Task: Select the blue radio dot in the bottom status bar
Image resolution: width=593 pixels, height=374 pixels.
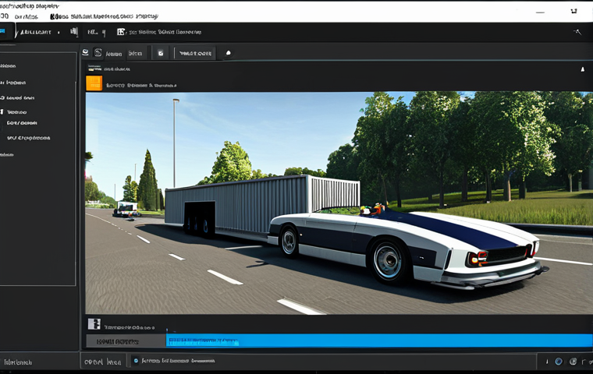Action: coord(136,361)
